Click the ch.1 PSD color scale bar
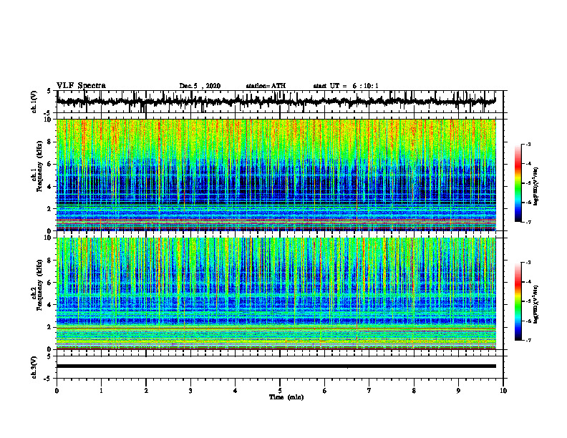 (518, 183)
